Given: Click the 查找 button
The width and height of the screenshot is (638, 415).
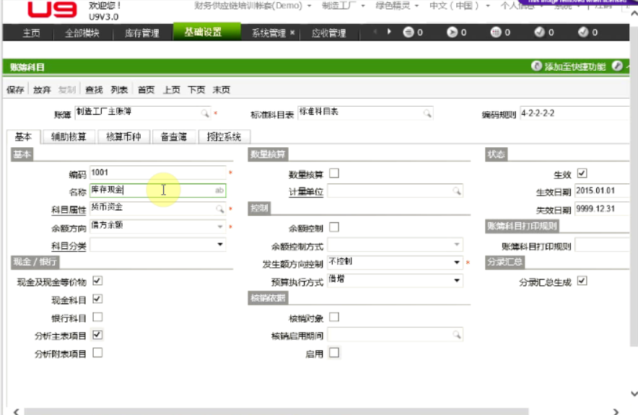Looking at the screenshot, I should 94,89.
